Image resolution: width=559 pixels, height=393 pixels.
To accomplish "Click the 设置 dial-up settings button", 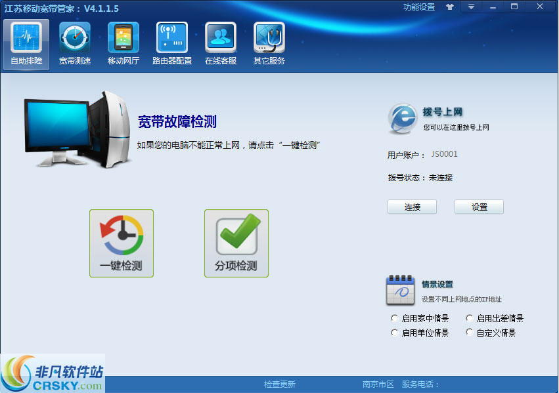I will click(479, 207).
